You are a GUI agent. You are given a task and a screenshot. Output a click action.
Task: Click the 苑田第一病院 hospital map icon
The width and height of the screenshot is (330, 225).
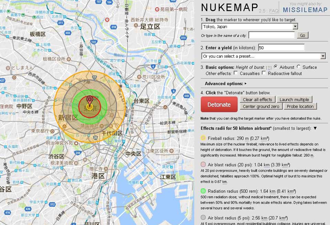(x=157, y=9)
